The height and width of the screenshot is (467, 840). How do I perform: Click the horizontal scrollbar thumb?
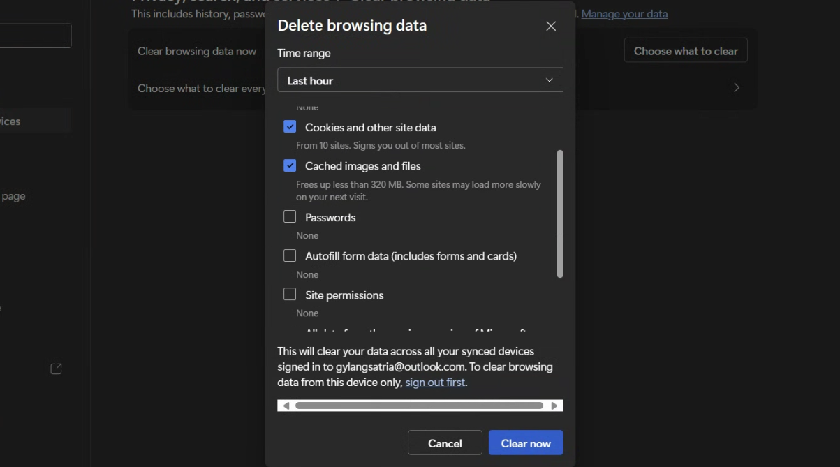(419, 406)
